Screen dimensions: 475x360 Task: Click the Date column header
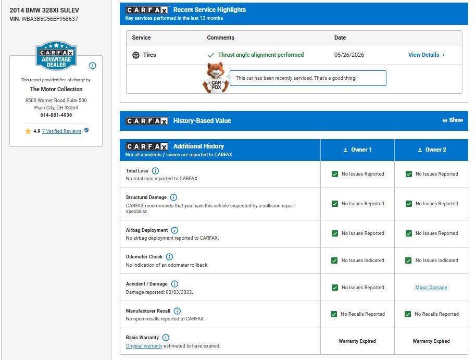tap(340, 38)
